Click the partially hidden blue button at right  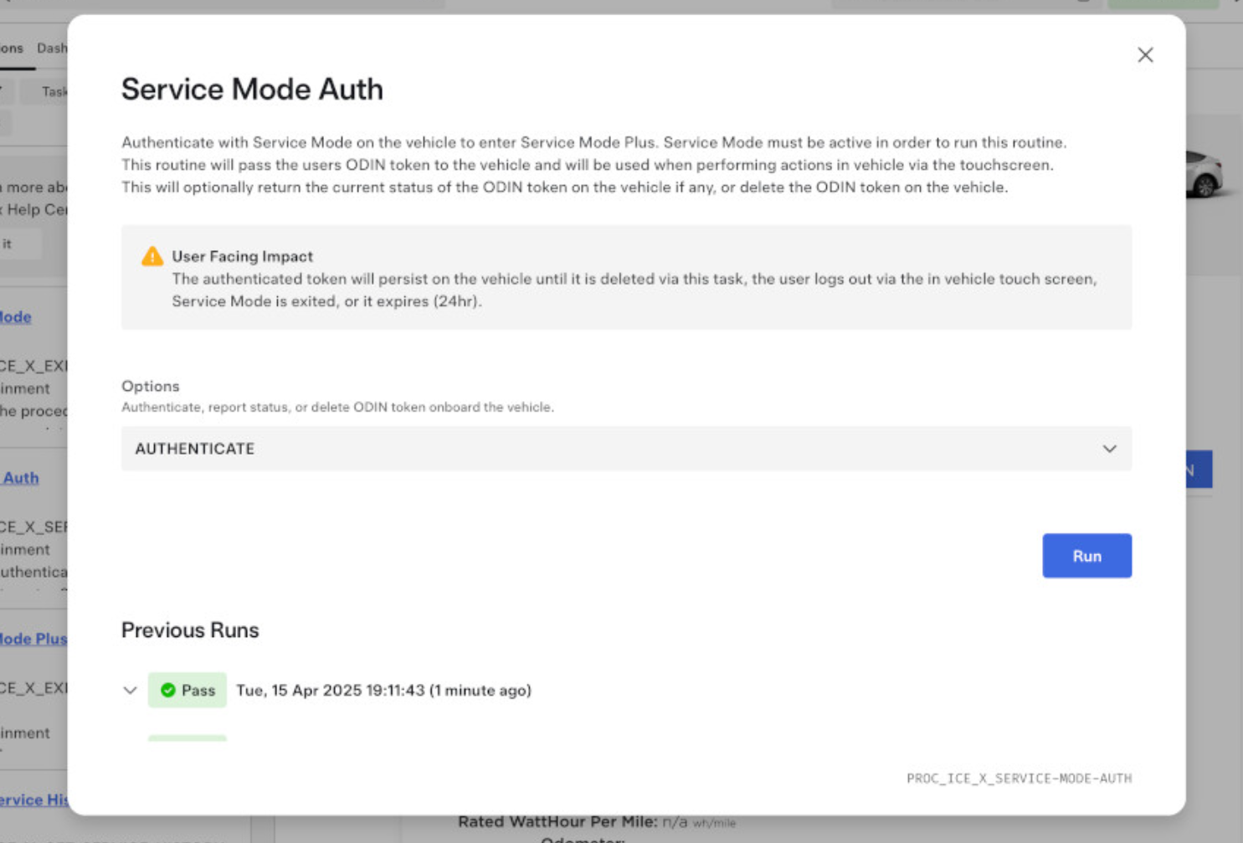(x=1199, y=470)
